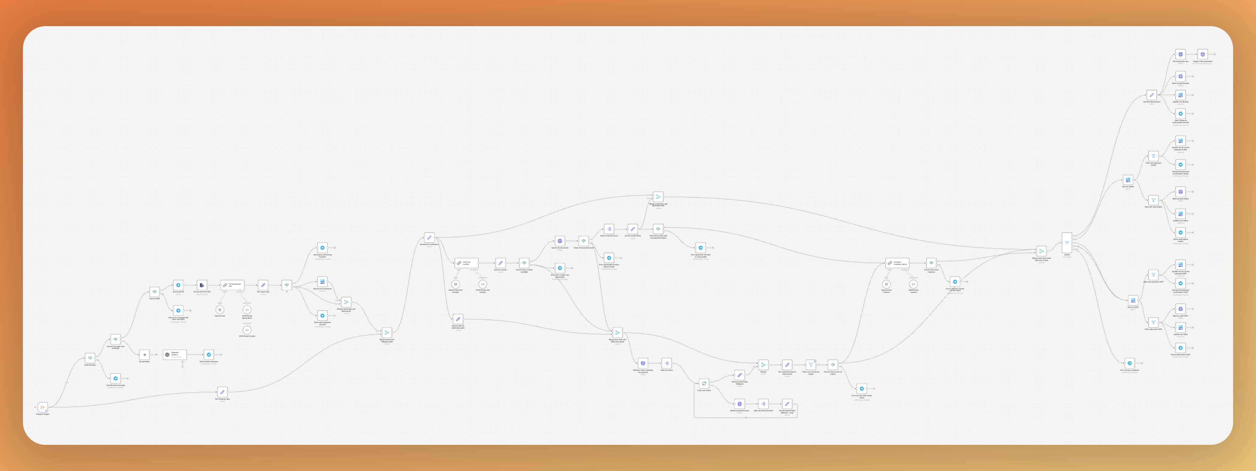Image resolution: width=1256 pixels, height=471 pixels.
Task: Click the plus connector after Send random response
Action: pos(221,355)
